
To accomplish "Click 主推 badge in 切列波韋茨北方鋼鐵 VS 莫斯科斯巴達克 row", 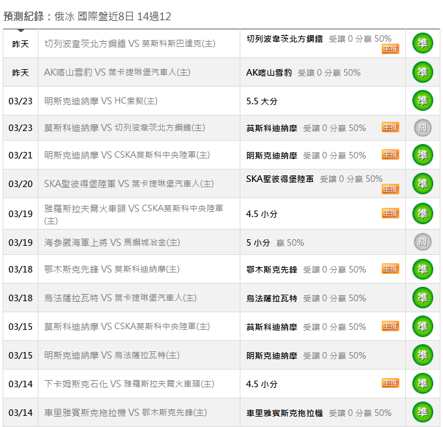I will [x=390, y=49].
